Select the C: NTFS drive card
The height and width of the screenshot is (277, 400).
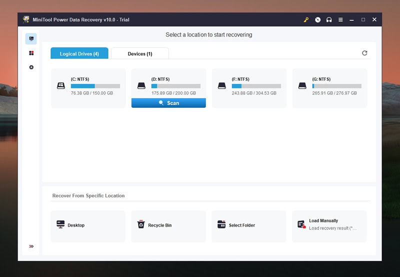pos(88,88)
